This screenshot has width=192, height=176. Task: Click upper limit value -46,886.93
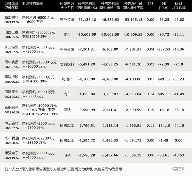click(x=110, y=19)
